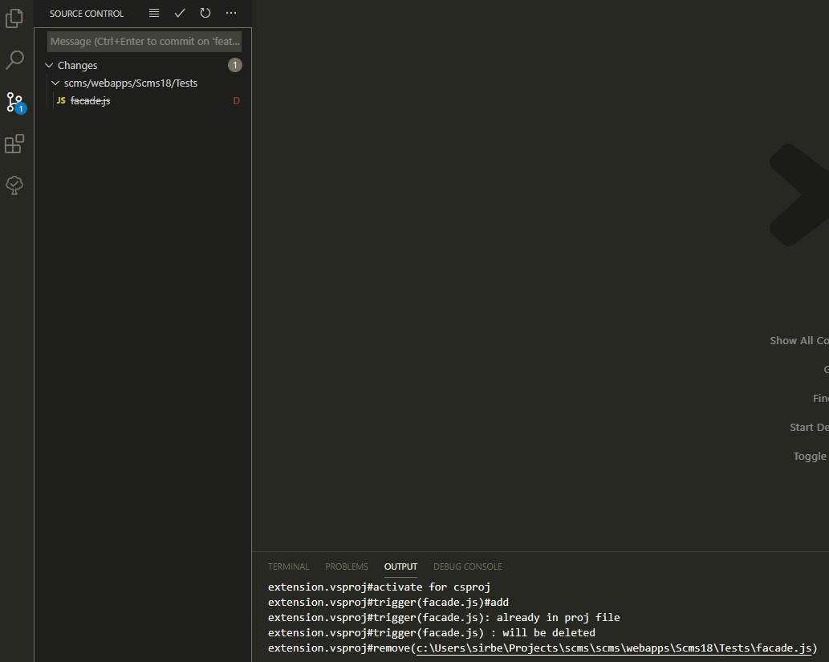This screenshot has height=662, width=829.
Task: Collapse the Changes section chevron
Action: pos(49,65)
